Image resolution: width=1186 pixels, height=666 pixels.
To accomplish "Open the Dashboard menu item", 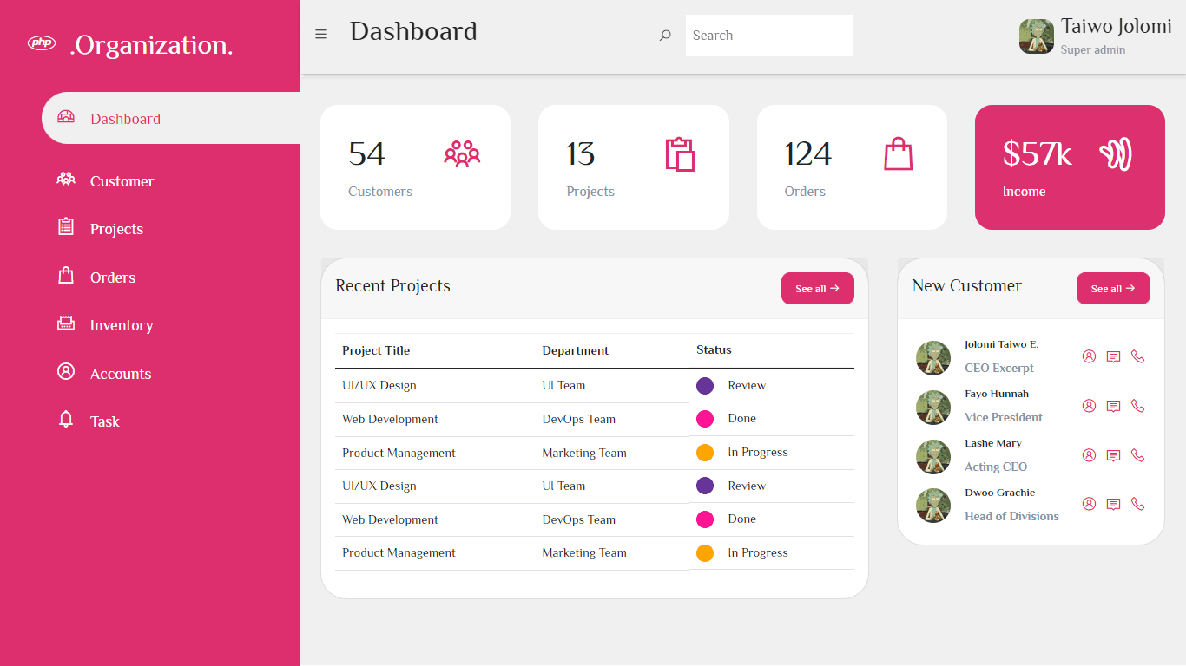I will 171,118.
